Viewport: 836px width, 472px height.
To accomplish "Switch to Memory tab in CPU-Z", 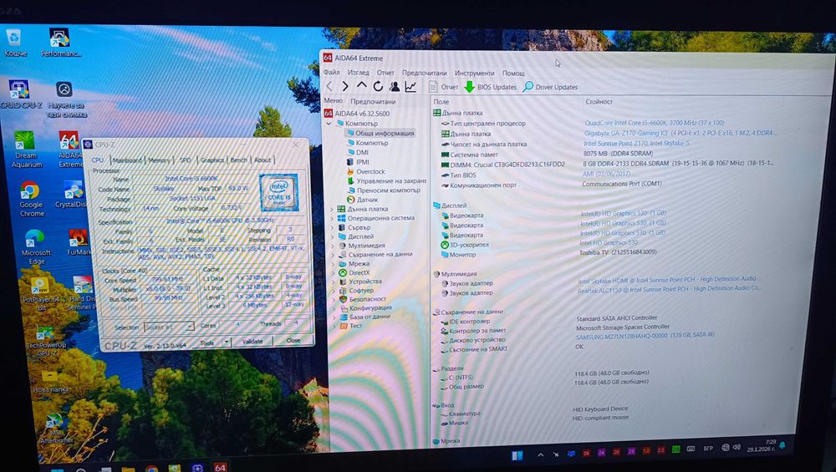I will [x=159, y=160].
